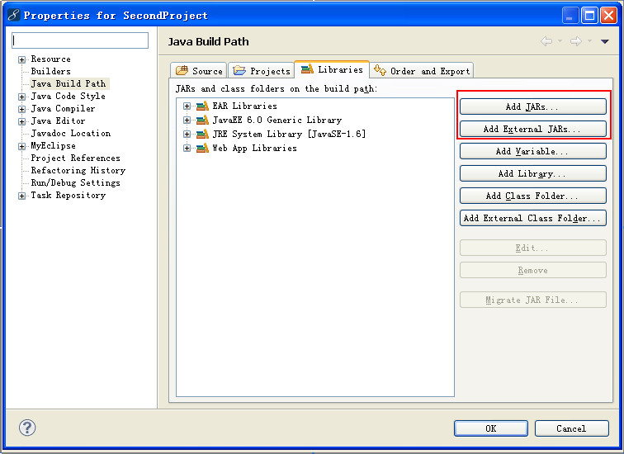The width and height of the screenshot is (624, 454).
Task: Click the Order and Export tab icon
Action: click(x=380, y=70)
